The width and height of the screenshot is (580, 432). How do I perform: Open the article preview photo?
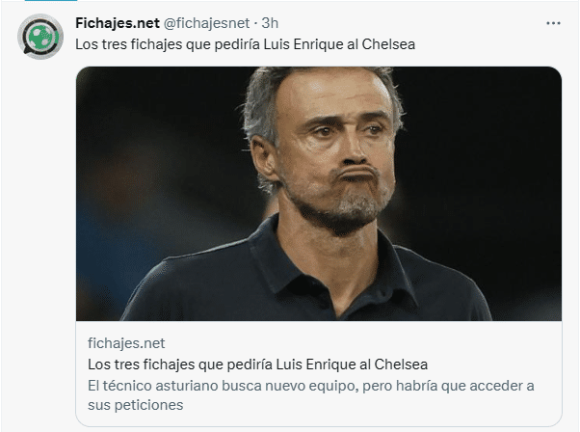318,193
